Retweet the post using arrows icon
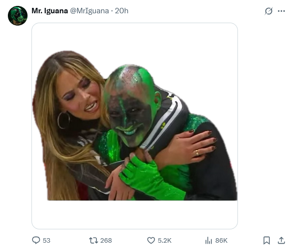This screenshot has width=294, height=251. pyautogui.click(x=93, y=240)
